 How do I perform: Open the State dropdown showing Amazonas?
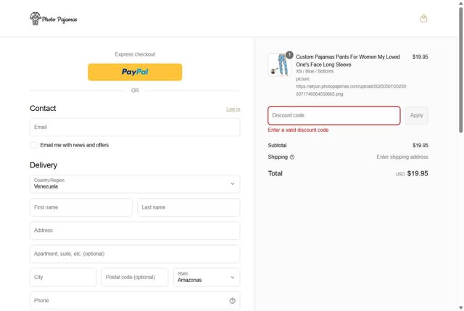point(207,277)
